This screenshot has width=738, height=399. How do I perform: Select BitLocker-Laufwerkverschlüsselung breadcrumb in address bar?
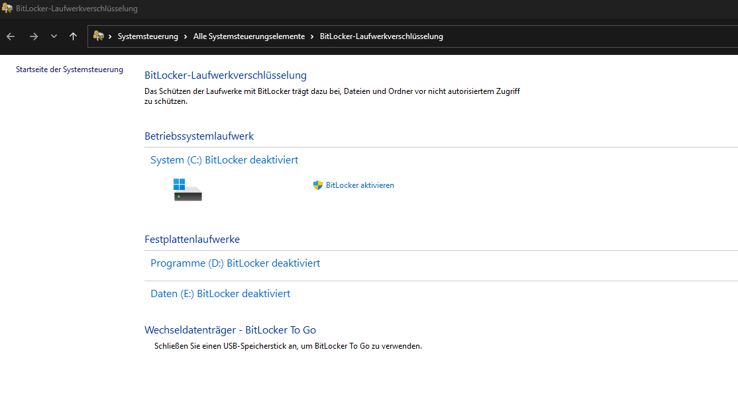[381, 36]
